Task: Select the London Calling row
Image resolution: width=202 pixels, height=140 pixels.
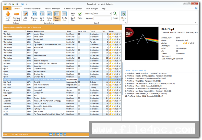Action: [62, 34]
